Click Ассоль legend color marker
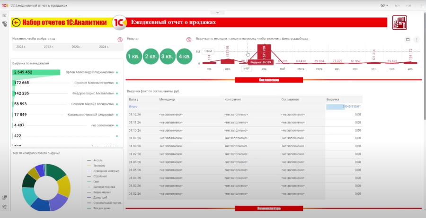 89,160
